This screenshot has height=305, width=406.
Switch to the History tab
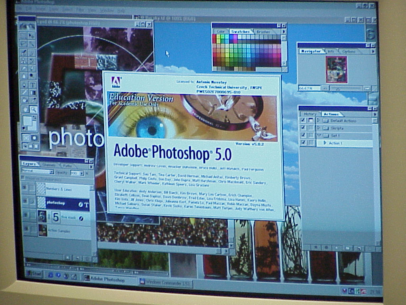pyautogui.click(x=310, y=114)
